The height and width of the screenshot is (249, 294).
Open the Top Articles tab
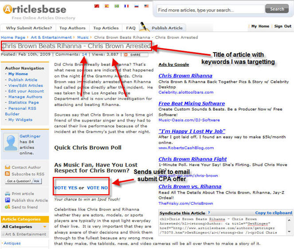(106, 28)
